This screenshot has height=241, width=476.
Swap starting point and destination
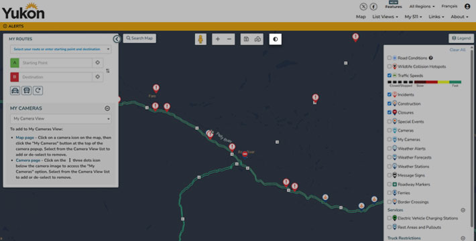tap(108, 71)
